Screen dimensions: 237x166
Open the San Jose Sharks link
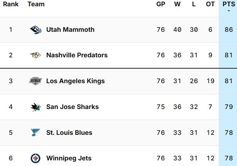(72, 107)
